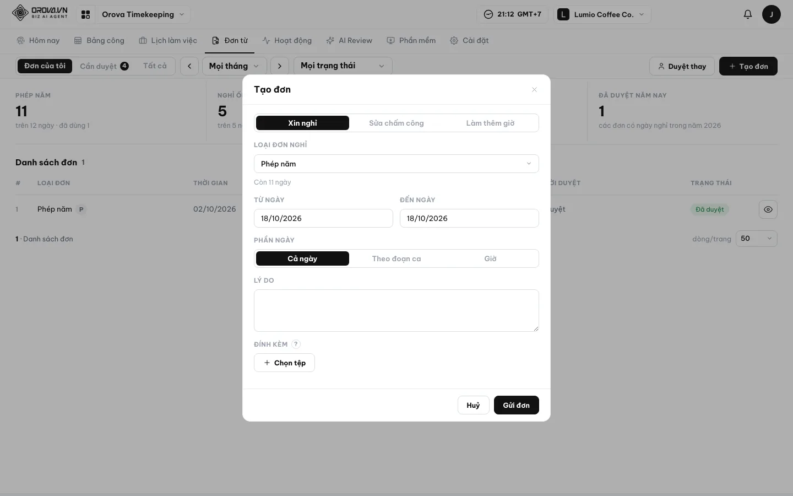
Task: Switch to the Bảng công tab
Action: click(99, 40)
